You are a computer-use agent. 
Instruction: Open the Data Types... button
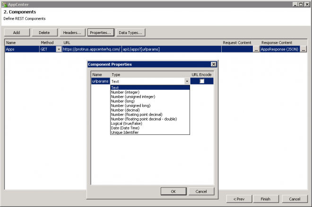pos(131,33)
